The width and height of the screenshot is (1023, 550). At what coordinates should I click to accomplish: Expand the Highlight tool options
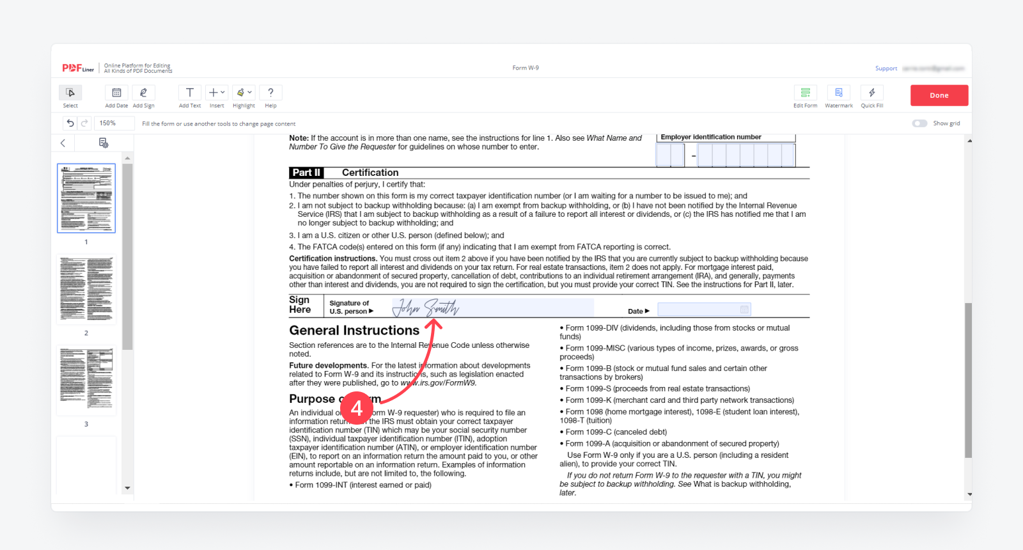(244, 93)
